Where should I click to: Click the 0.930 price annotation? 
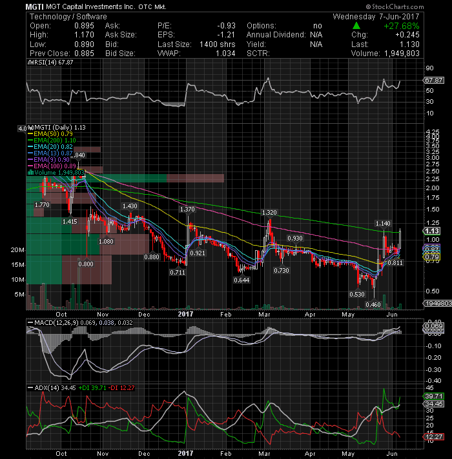(295, 239)
